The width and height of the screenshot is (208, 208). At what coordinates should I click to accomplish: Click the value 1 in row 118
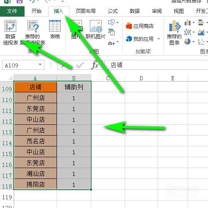(x=74, y=184)
